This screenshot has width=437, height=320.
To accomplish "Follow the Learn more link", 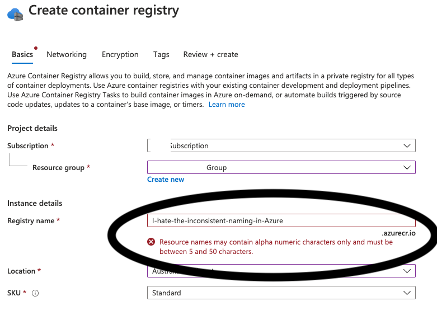I will (227, 105).
